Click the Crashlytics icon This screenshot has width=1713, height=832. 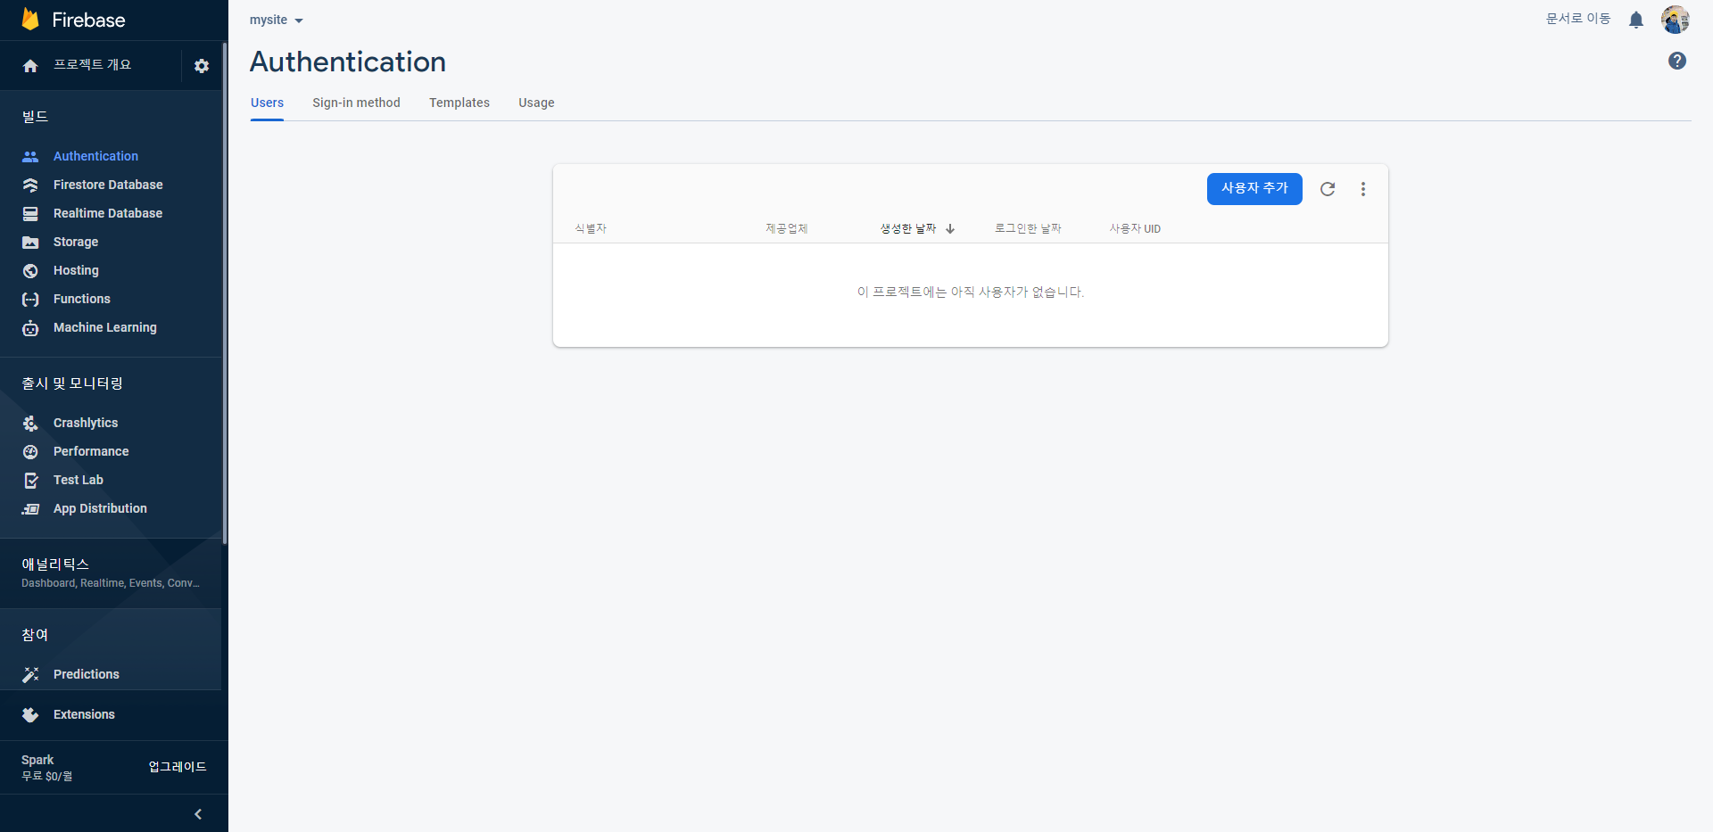click(30, 424)
